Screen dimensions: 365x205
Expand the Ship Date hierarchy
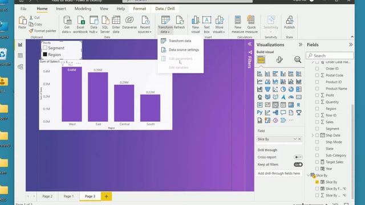313,136
